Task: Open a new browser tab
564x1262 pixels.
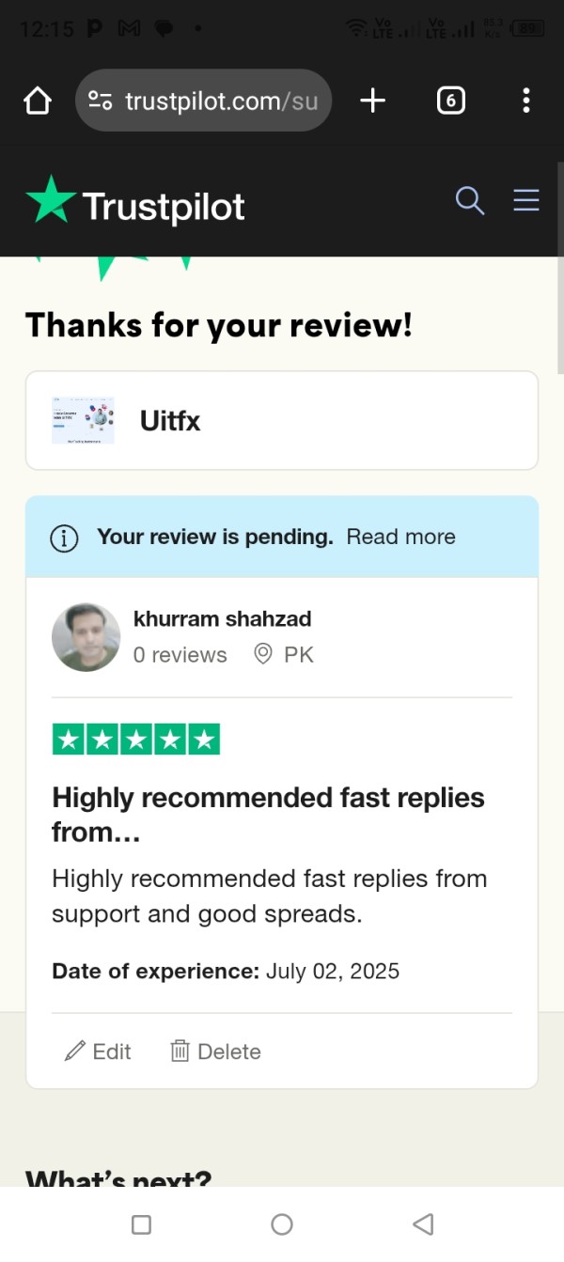Action: pyautogui.click(x=373, y=101)
